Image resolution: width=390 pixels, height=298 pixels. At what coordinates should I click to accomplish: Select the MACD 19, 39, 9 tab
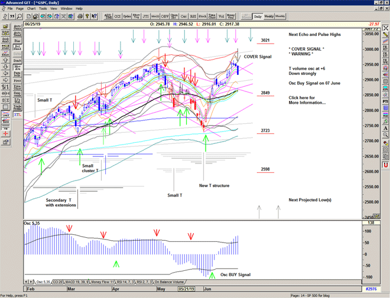[x=77, y=282]
